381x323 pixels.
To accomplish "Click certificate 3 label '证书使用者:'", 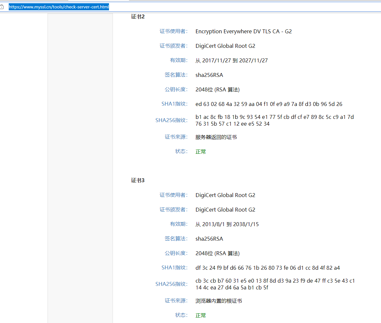I will (x=173, y=195).
